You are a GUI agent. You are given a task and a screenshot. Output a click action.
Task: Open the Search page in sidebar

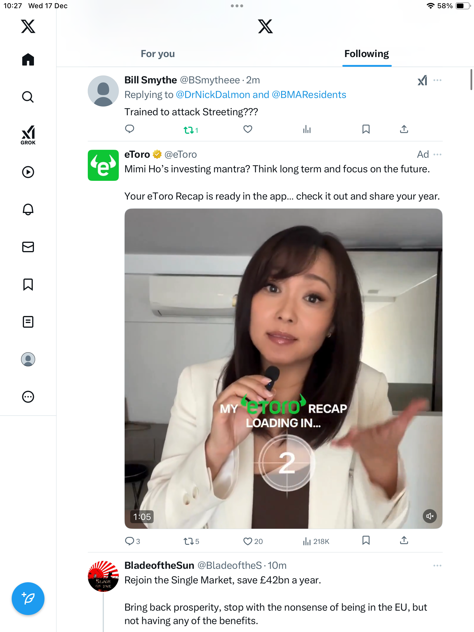pos(28,97)
